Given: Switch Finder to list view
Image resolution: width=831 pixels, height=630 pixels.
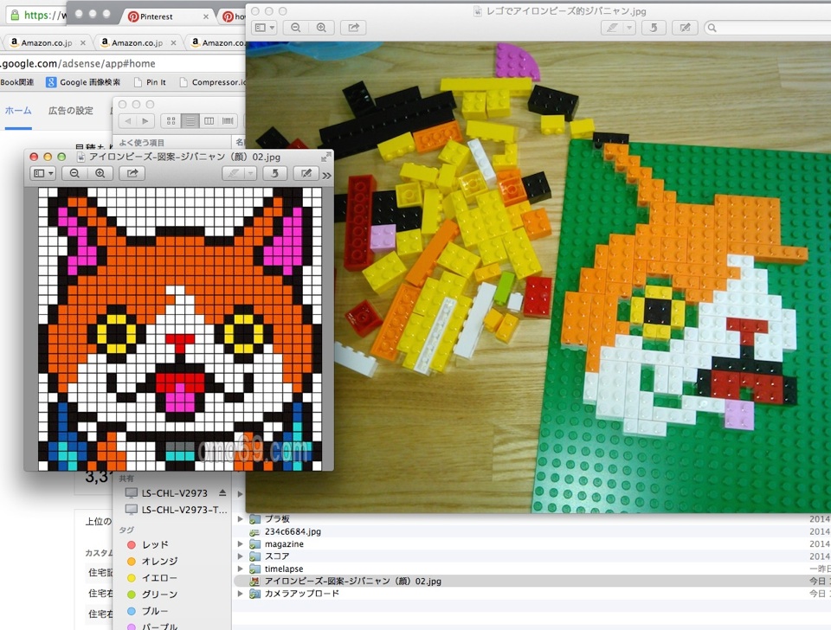Looking at the screenshot, I should click(190, 121).
